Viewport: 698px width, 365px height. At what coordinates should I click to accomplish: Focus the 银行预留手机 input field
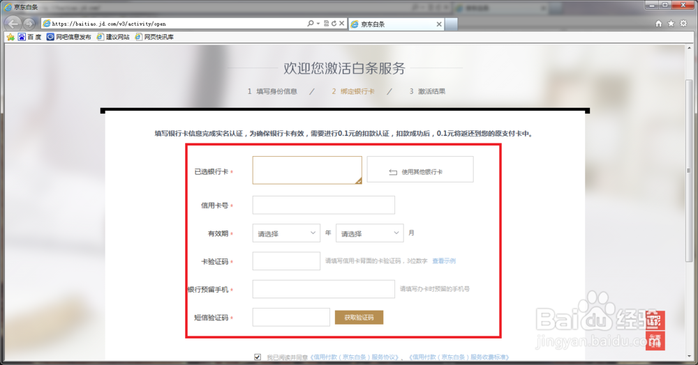tap(324, 289)
